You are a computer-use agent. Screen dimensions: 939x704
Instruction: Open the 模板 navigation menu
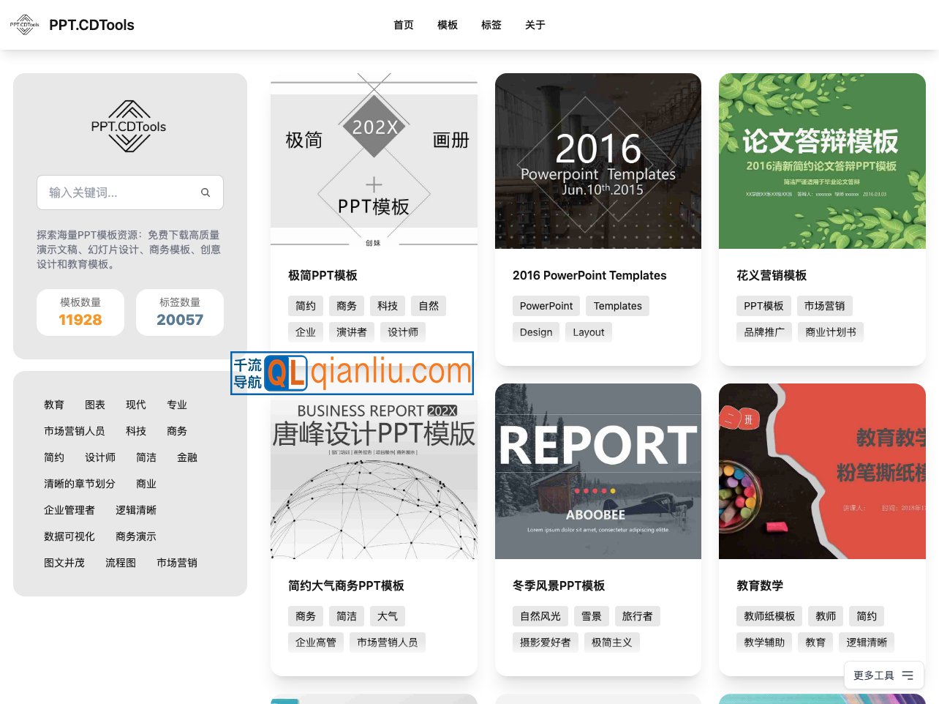(x=447, y=24)
